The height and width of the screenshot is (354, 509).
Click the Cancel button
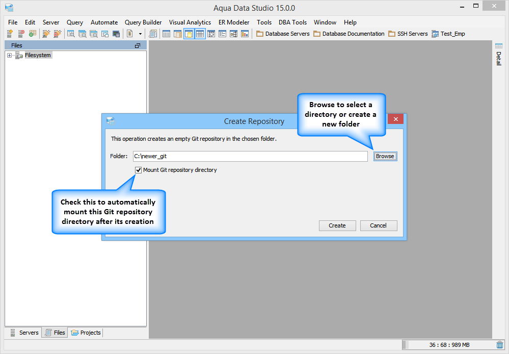pos(379,225)
